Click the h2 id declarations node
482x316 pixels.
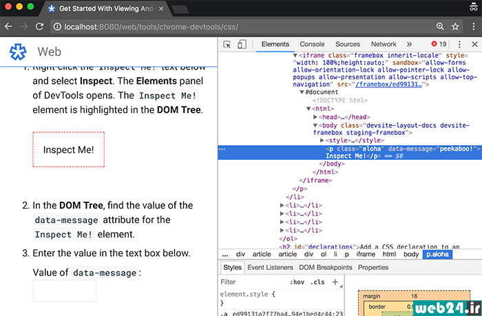coord(369,246)
